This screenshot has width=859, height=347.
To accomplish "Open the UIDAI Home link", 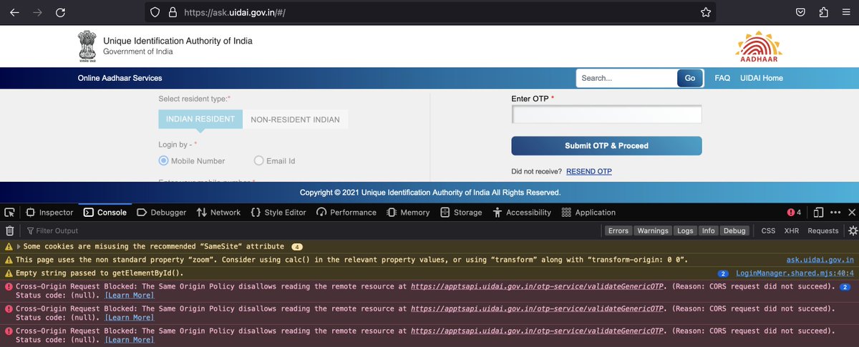I will (762, 78).
